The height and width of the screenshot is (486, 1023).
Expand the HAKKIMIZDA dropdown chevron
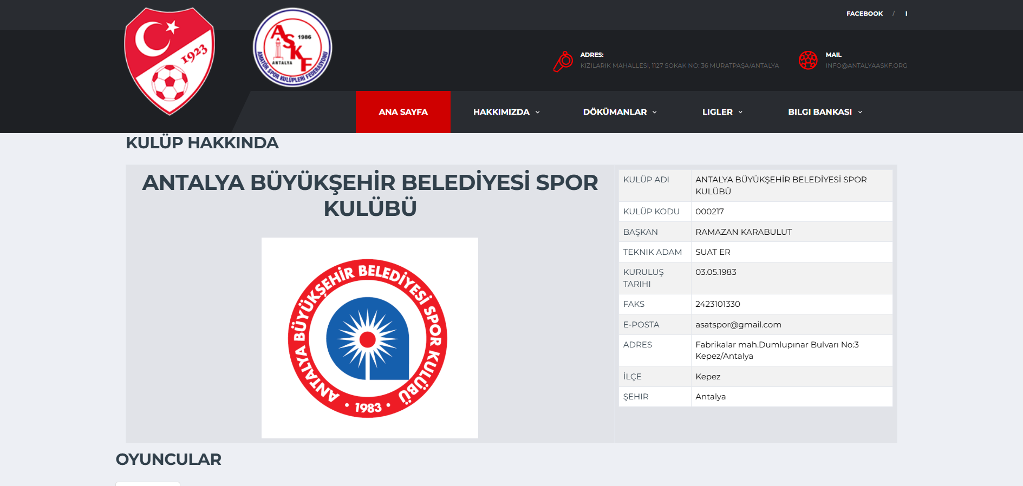[538, 112]
